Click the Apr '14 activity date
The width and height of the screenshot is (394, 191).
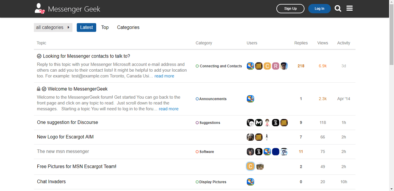tap(344, 99)
